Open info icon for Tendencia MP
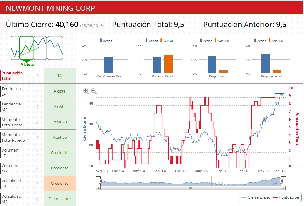Image resolution: width=304 pixels, height=206 pixels. [x=37, y=107]
